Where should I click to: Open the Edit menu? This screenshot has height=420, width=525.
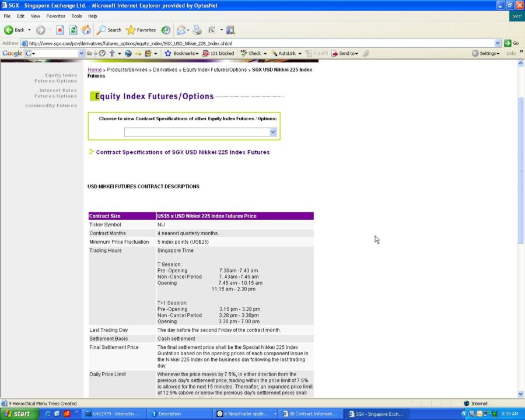[20, 16]
